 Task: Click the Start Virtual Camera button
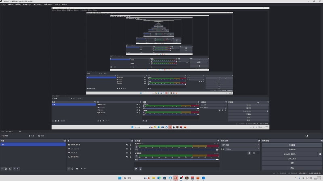coord(289,154)
